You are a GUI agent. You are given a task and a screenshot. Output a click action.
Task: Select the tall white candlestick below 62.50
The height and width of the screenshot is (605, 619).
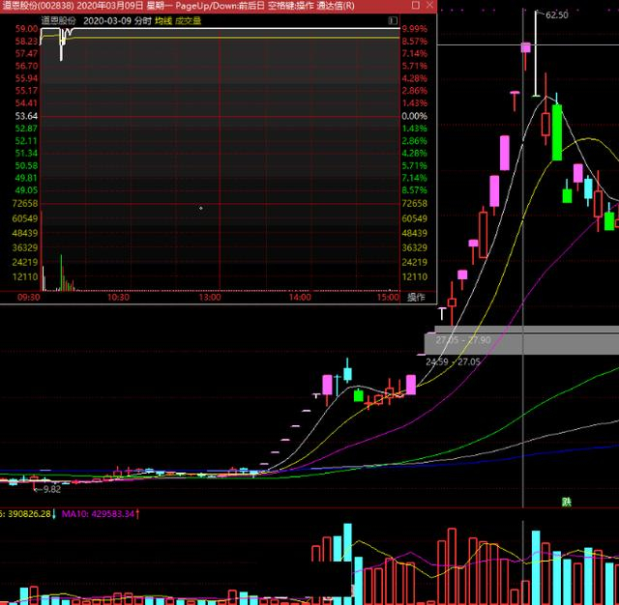click(x=536, y=53)
